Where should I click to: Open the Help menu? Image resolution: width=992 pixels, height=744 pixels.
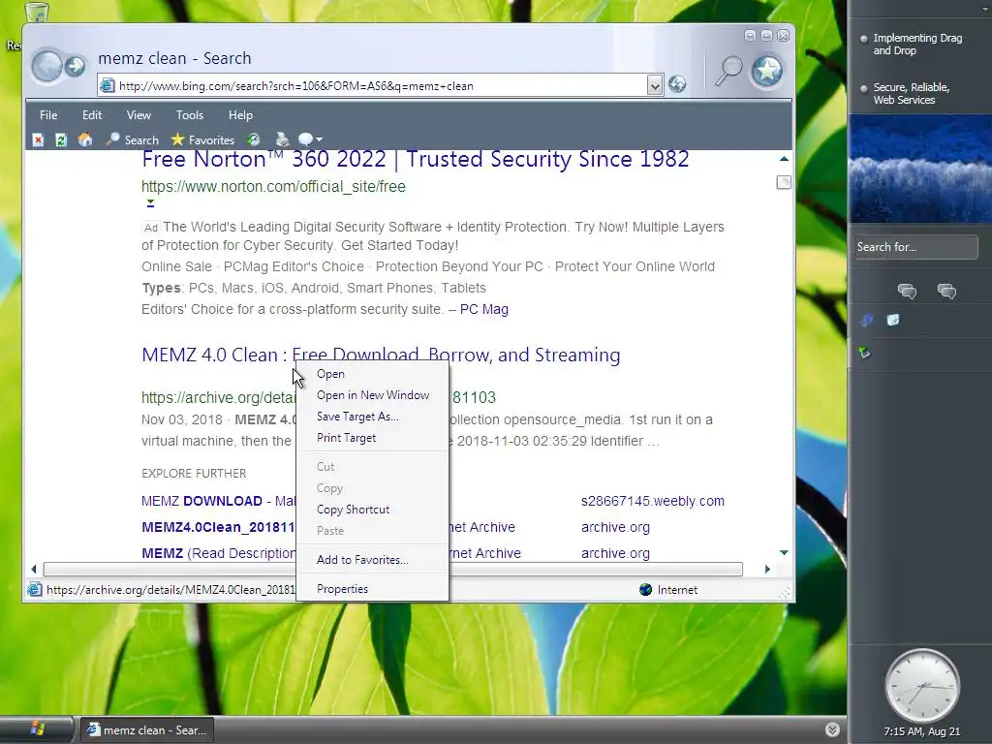pyautogui.click(x=240, y=115)
